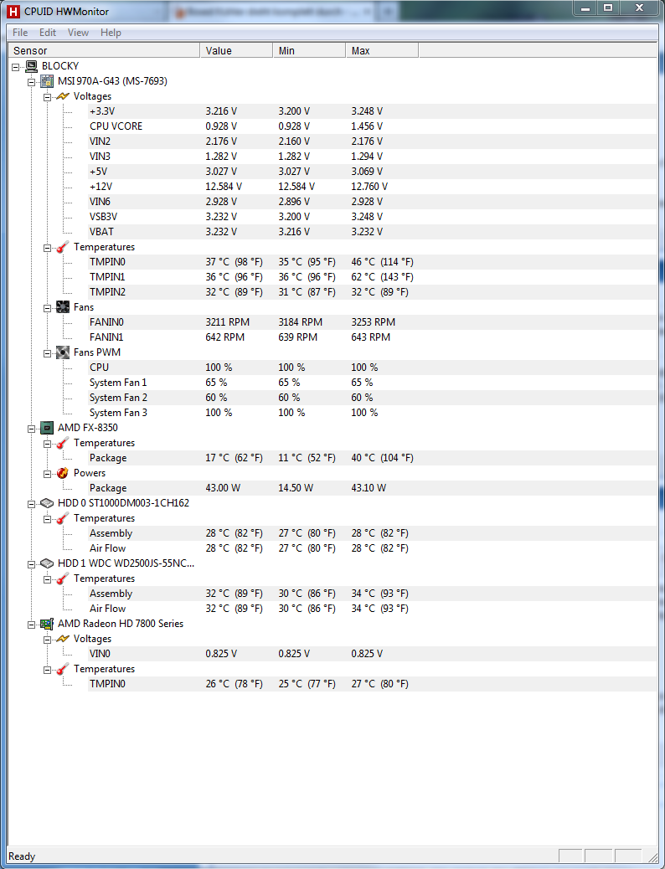Minimize the HWMonitor window

point(585,8)
